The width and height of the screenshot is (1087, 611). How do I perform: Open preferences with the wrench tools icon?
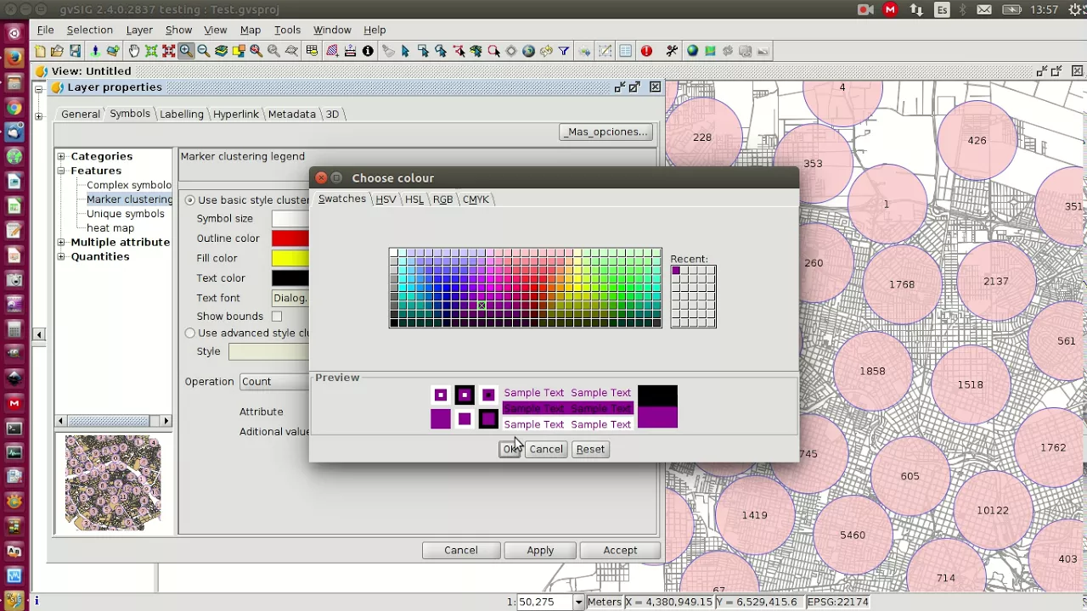pos(672,51)
